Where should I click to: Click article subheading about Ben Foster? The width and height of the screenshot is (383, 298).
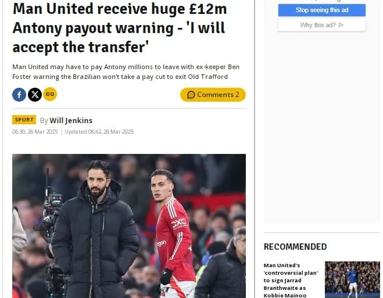coord(126,72)
